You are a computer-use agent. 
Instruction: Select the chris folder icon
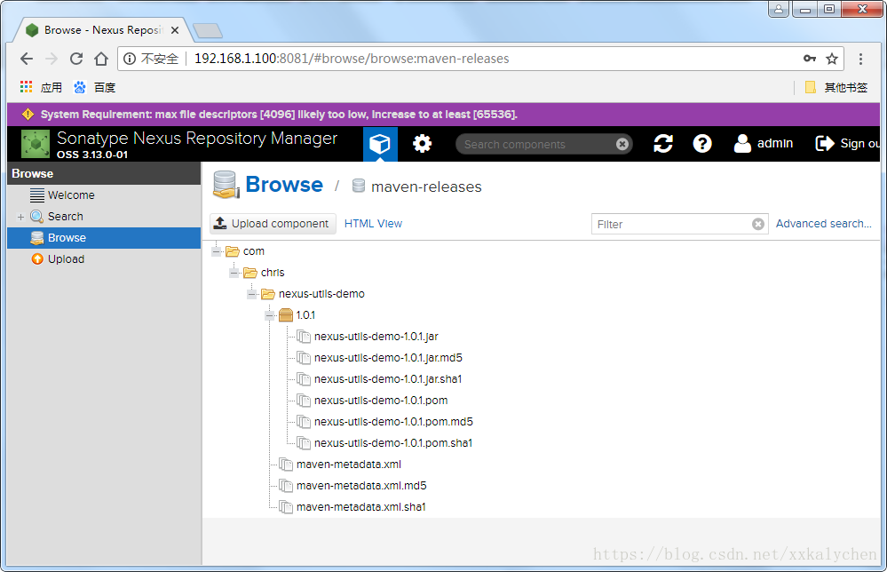[x=250, y=273]
